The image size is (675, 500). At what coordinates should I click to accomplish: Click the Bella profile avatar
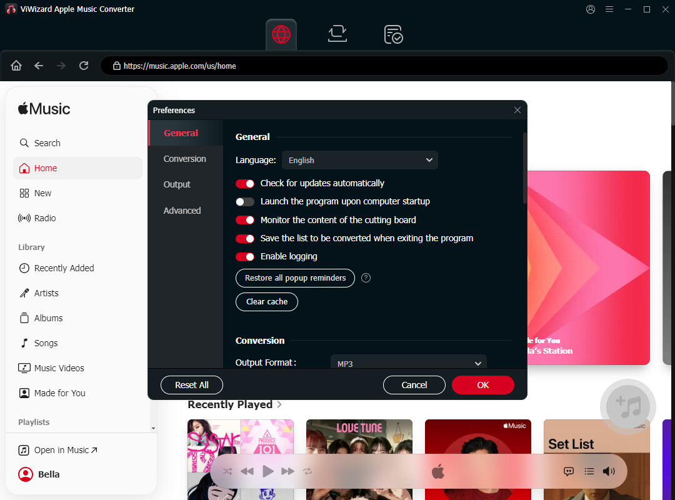[x=26, y=474]
